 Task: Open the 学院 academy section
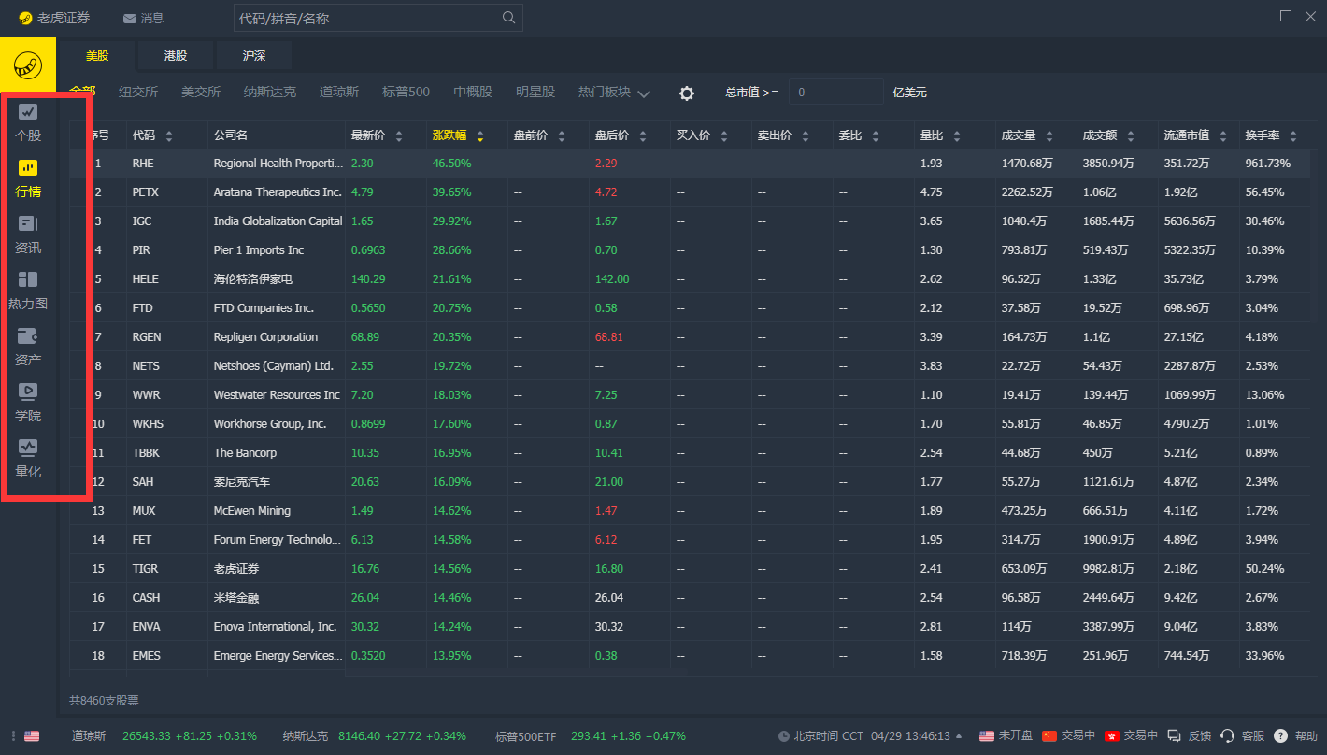point(28,403)
